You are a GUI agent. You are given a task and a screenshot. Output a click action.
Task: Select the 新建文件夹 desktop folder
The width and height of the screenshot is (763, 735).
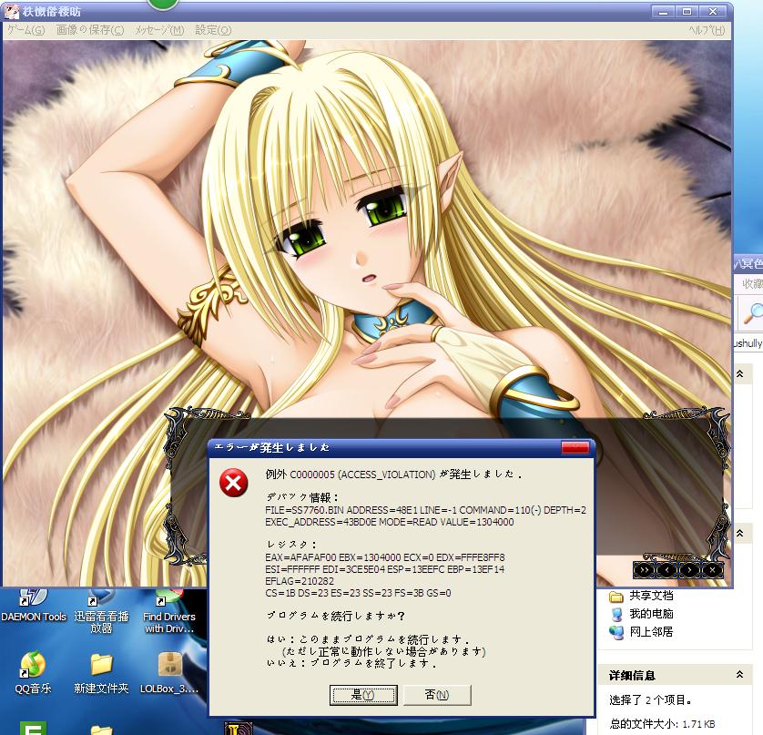click(101, 673)
